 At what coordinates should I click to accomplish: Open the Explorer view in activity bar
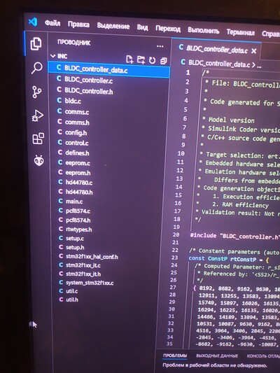point(36,44)
